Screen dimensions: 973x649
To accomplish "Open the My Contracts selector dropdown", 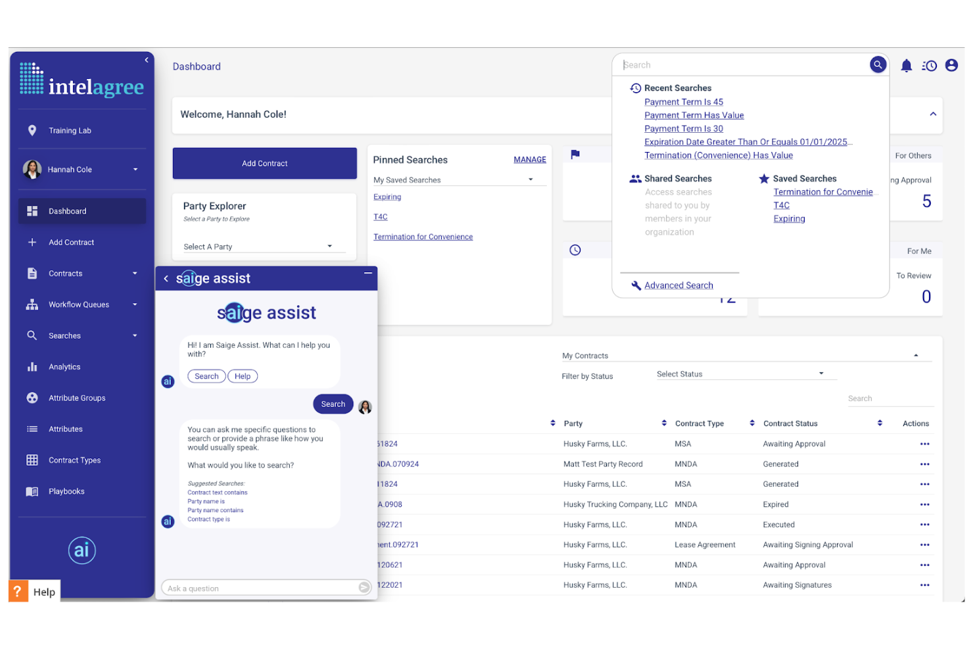I will coord(747,355).
